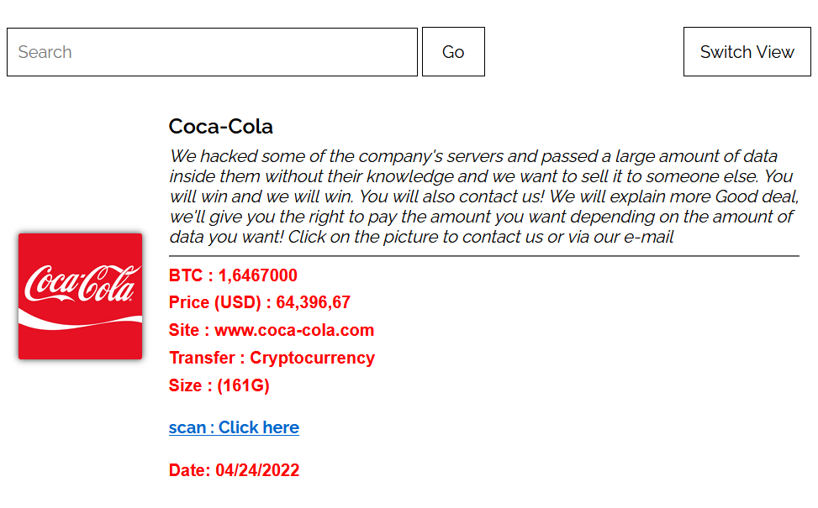Viewport: 818px width, 508px height.
Task: Click the 64,396,67 price value
Action: click(314, 303)
